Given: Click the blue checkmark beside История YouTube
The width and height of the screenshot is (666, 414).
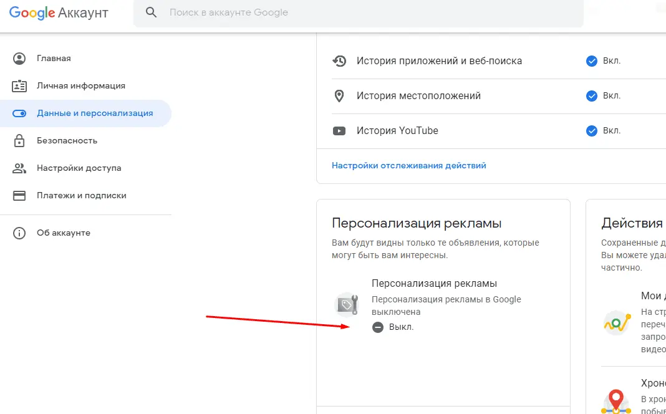Looking at the screenshot, I should tap(592, 131).
